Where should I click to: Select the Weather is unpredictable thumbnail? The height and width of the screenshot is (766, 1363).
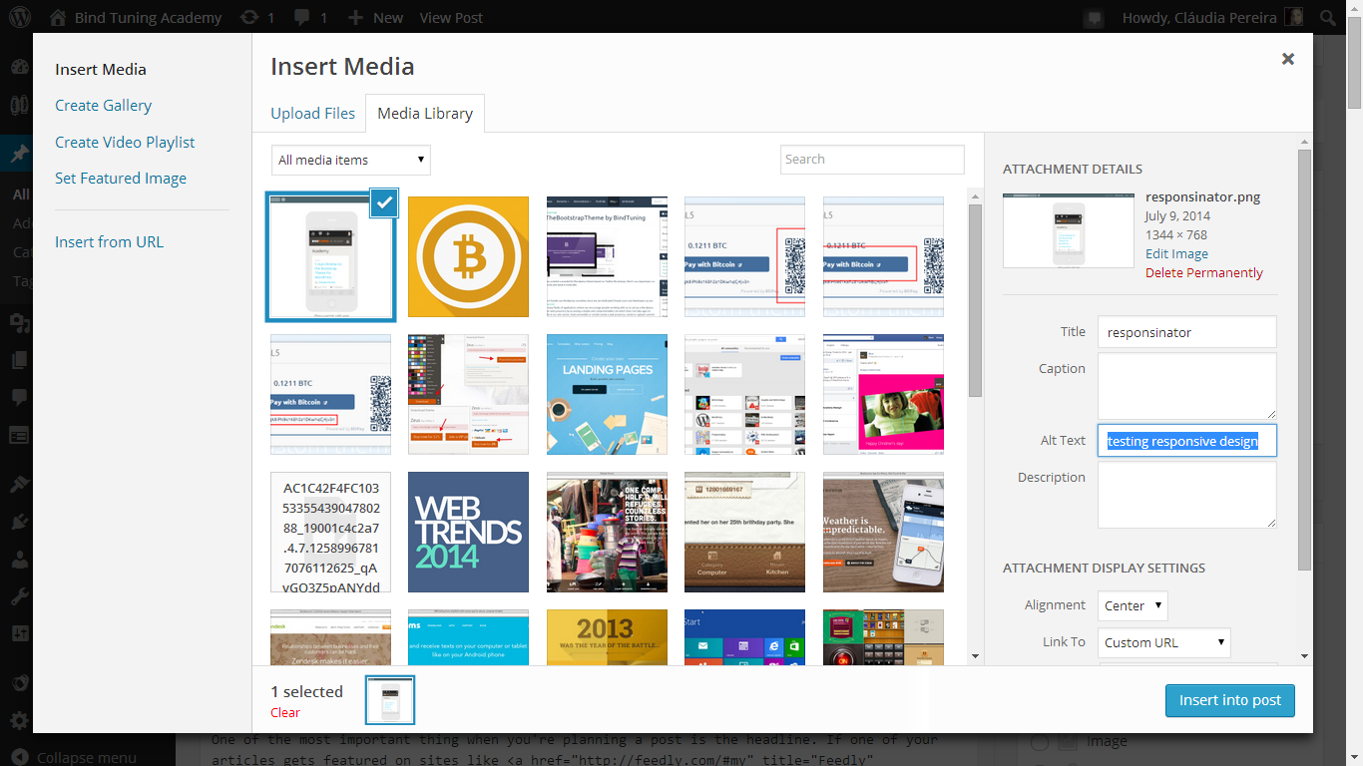point(883,533)
